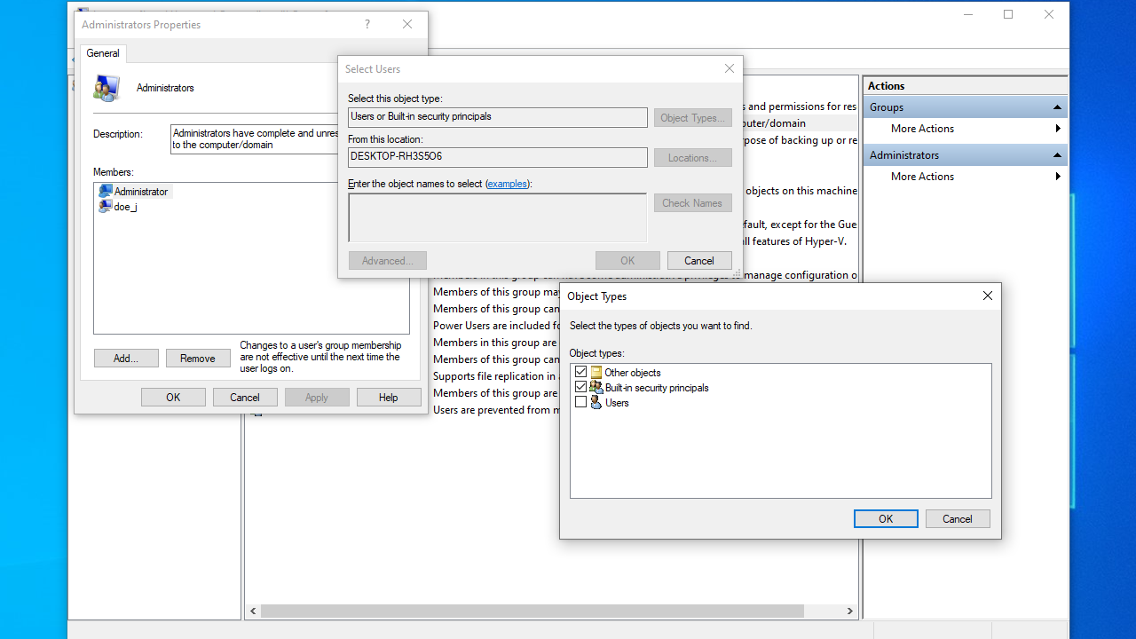Click the object type field in Select Users

point(498,117)
